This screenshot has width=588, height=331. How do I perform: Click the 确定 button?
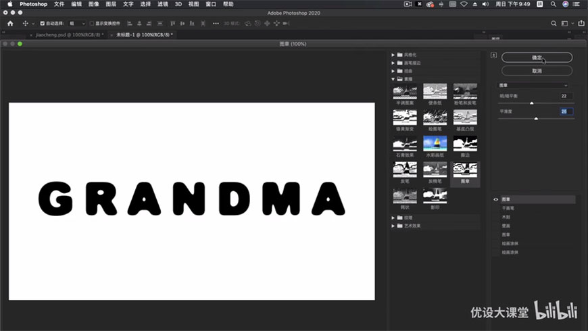tap(537, 57)
